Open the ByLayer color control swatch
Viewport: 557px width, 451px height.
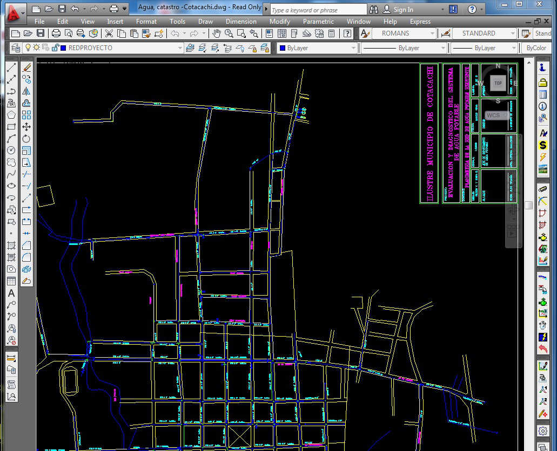[x=283, y=48]
